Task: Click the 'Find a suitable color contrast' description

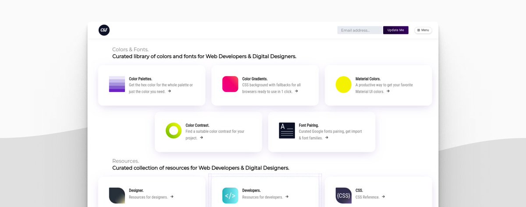Action: 215,134
